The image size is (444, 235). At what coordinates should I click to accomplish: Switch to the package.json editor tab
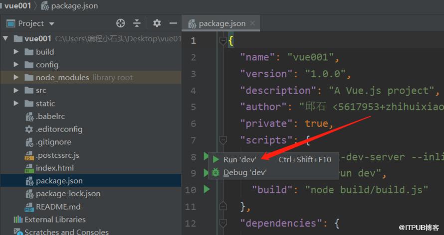point(222,23)
